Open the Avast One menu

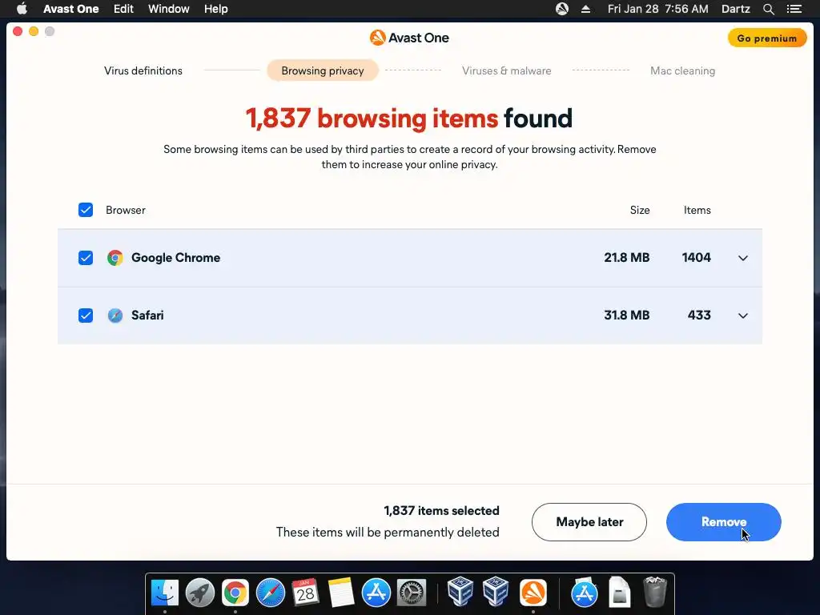[71, 9]
